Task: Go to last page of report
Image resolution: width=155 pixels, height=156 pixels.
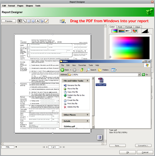Action: point(64,147)
